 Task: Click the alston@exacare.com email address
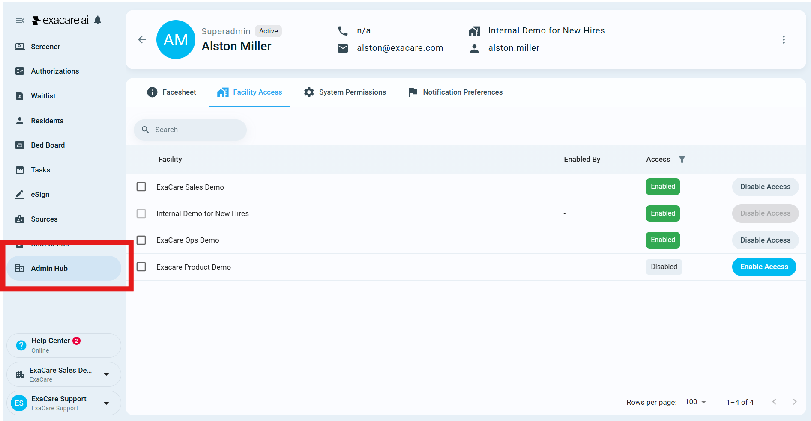point(400,48)
